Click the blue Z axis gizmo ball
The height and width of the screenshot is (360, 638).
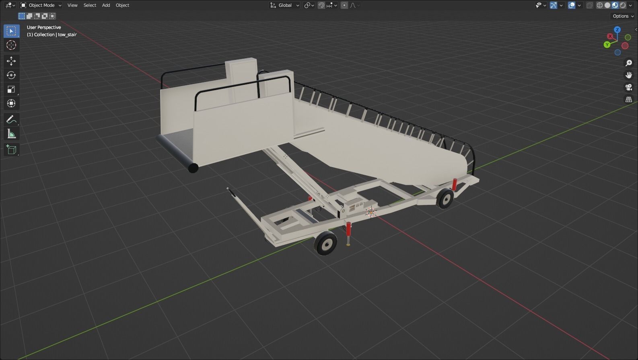click(617, 30)
